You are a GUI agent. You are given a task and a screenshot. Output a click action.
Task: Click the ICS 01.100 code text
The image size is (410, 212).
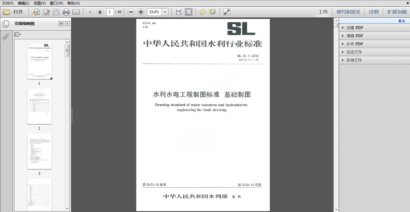[149, 23]
